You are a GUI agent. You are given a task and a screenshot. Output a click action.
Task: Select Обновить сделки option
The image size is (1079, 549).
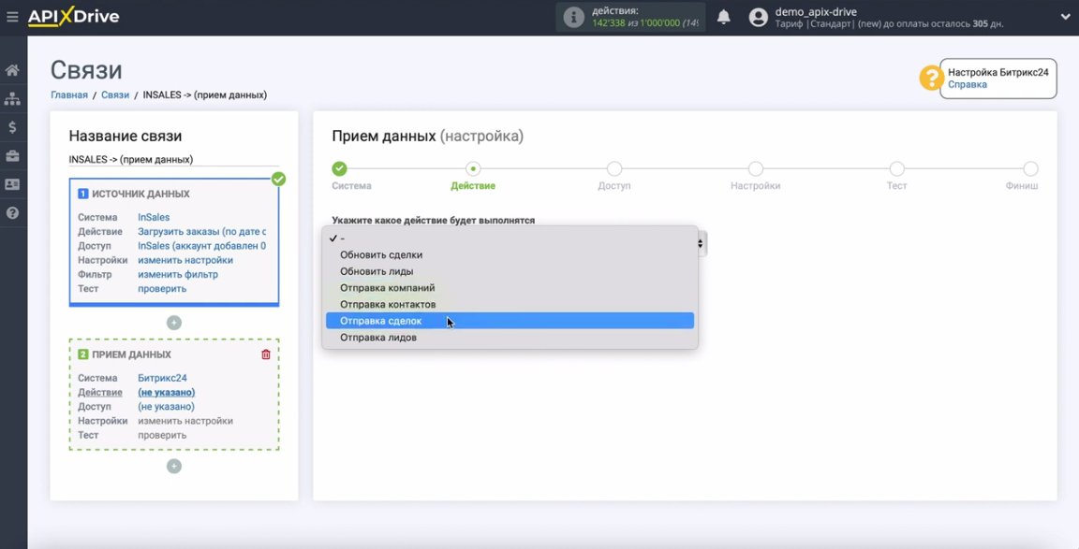(510, 255)
